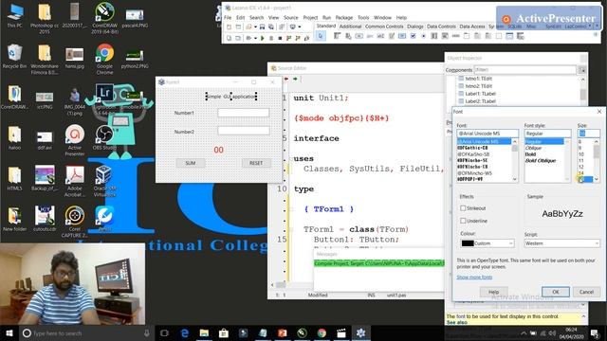Image resolution: width=607 pixels, height=341 pixels.
Task: Click the Save All icon in Lazarus toolbar
Action: point(271,27)
